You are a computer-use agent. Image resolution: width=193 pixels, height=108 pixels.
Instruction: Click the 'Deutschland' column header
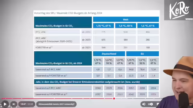point(109,54)
